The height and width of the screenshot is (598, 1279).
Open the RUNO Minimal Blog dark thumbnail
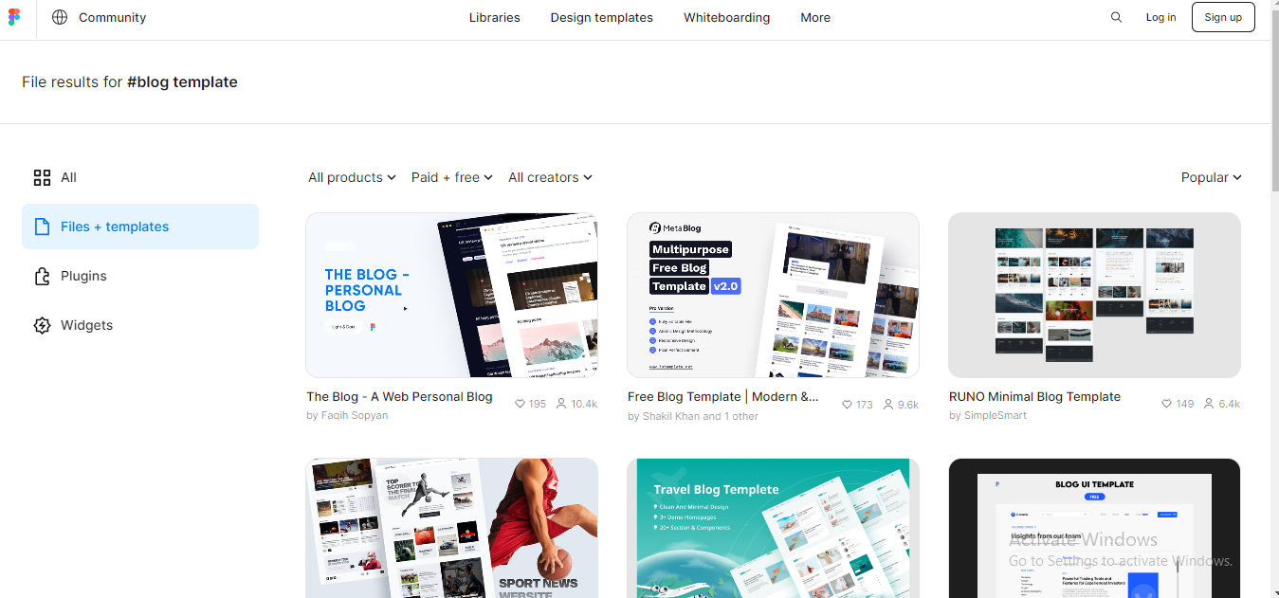click(x=1094, y=296)
